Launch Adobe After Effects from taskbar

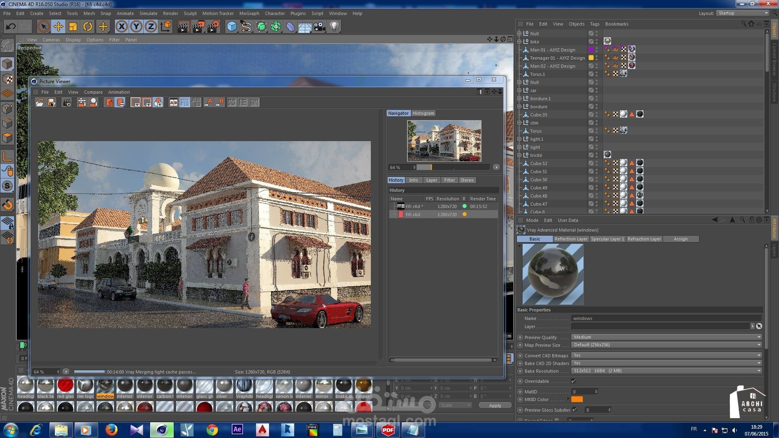coord(237,429)
